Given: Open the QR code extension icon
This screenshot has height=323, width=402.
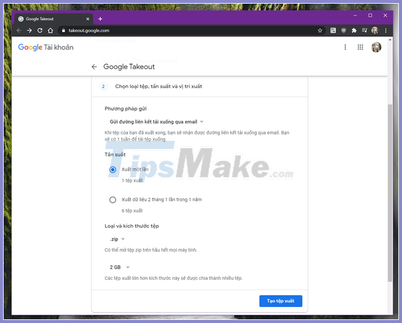Looking at the screenshot, I should 333,30.
